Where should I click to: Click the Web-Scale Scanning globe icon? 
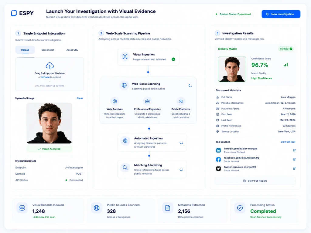click(124, 85)
